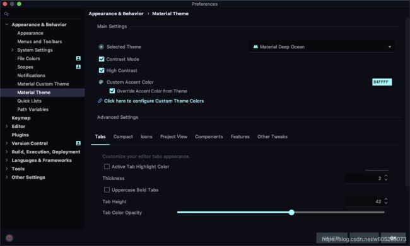410x246 pixels.
Task: Expand the Editor section arrow
Action: point(7,126)
